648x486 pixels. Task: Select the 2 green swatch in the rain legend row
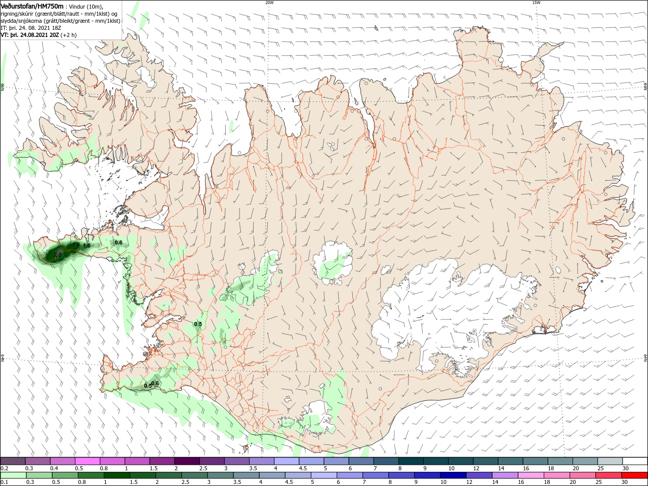169,475
